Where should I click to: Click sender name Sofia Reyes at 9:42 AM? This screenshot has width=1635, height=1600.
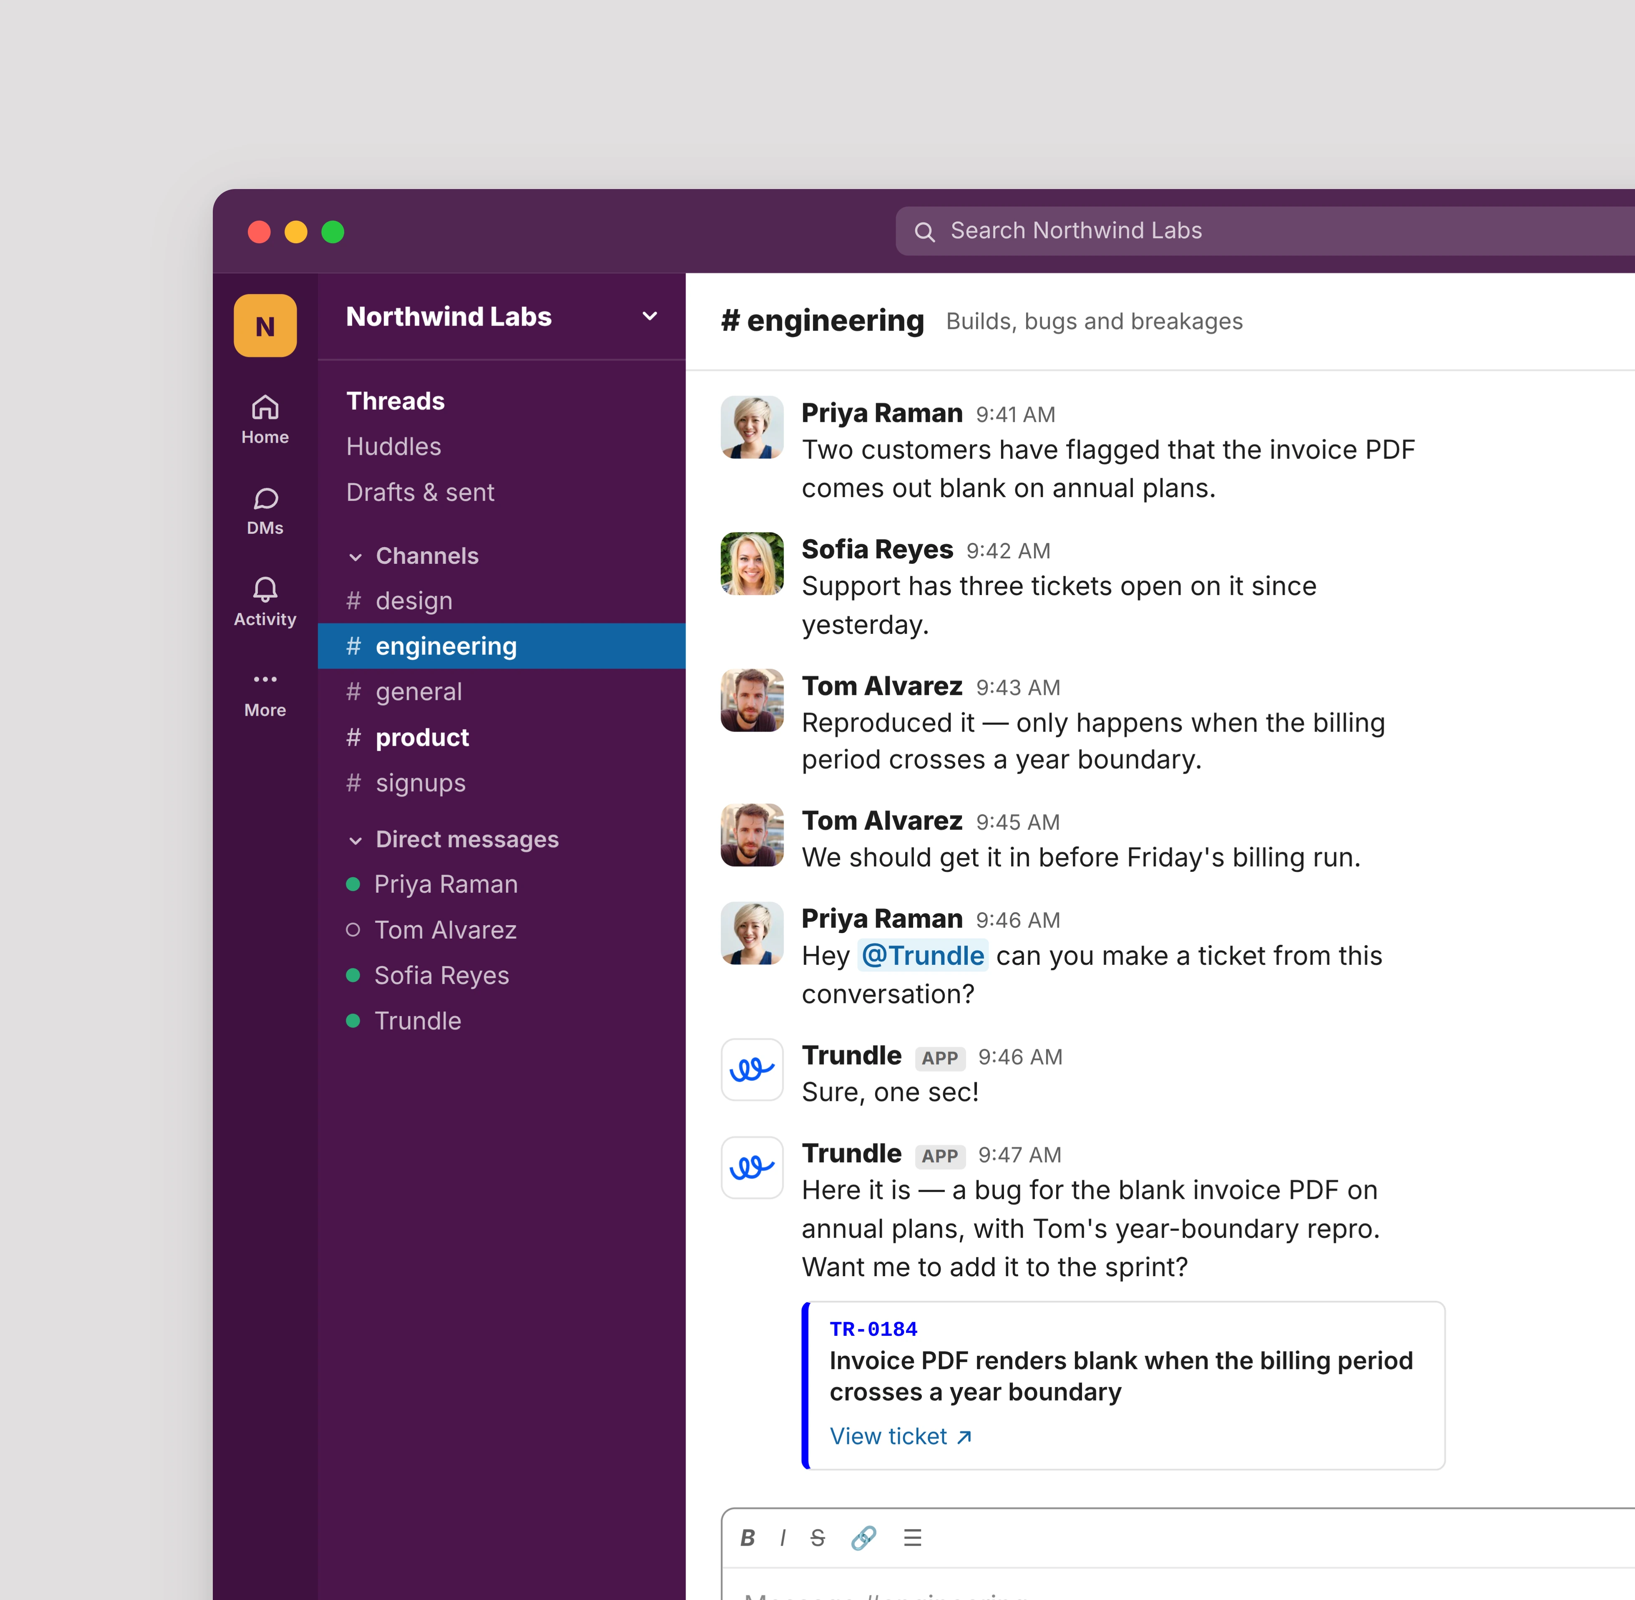click(877, 550)
